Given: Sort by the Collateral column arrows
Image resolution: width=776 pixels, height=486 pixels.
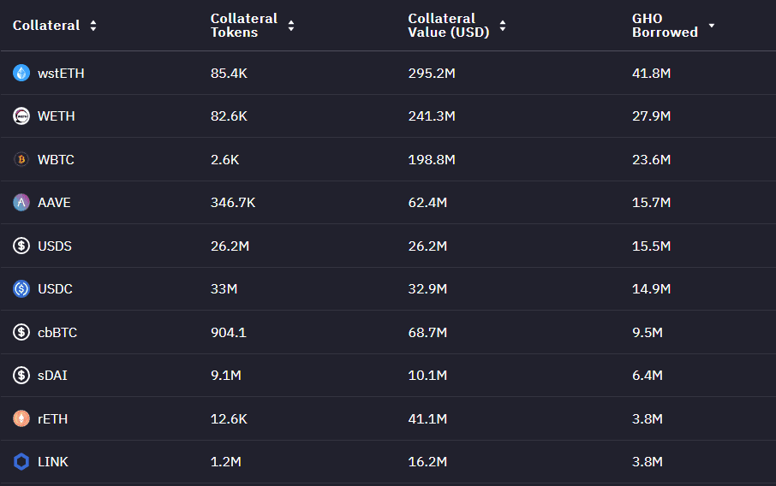Looking at the screenshot, I should [93, 26].
